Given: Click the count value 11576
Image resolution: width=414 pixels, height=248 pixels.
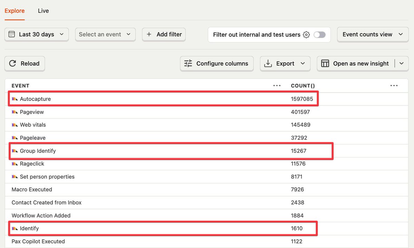Looking at the screenshot, I should [x=298, y=164].
